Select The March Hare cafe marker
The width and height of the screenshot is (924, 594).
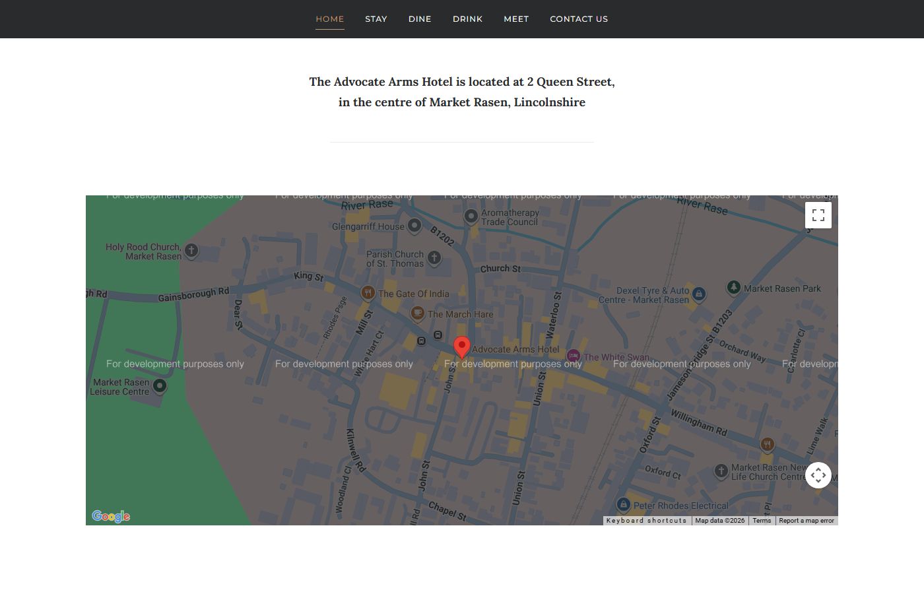[x=417, y=313]
